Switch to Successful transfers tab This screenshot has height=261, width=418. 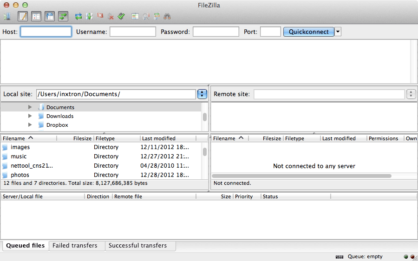(137, 246)
